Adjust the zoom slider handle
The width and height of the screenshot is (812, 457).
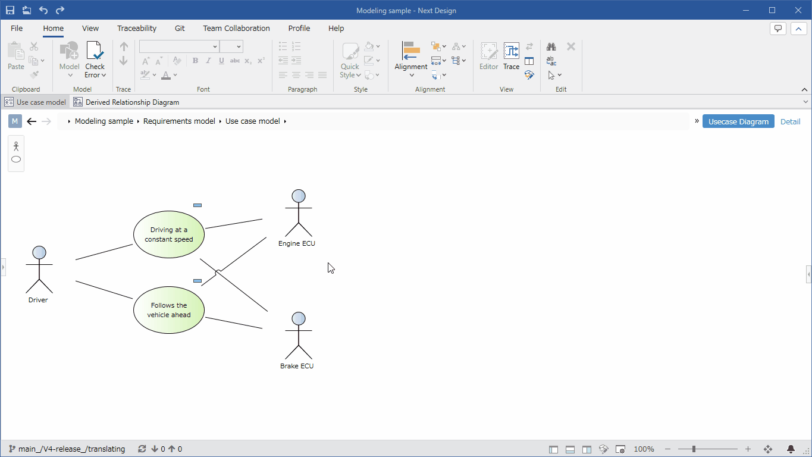coord(694,449)
